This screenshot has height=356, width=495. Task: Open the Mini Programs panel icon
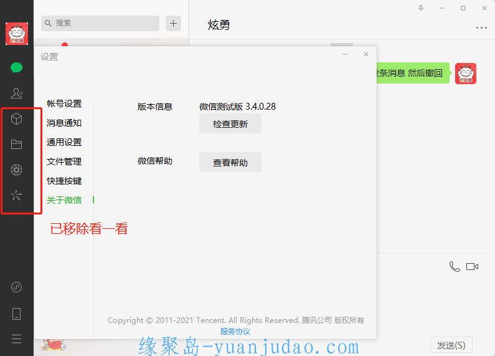pyautogui.click(x=16, y=287)
